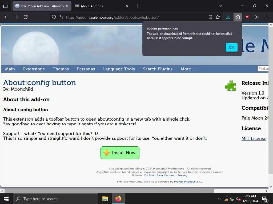Close the Pale Moon Add-ons tab
The height and width of the screenshot is (204, 273).
click(x=67, y=6)
